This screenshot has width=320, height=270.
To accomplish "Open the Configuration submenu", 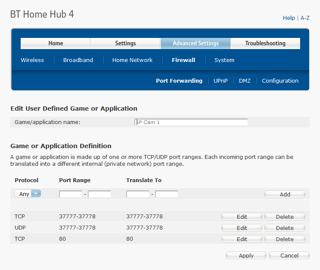I will point(280,81).
